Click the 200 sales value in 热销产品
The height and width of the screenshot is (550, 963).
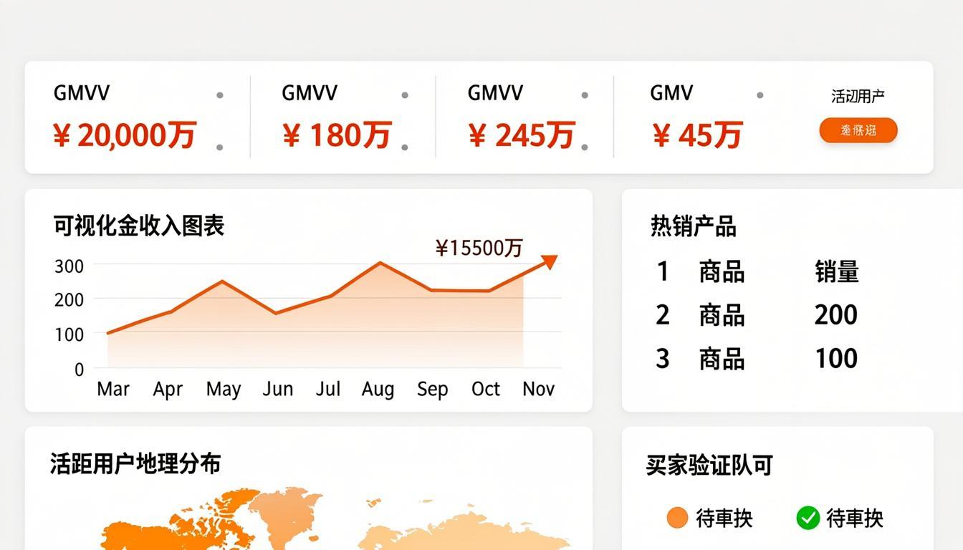point(836,315)
